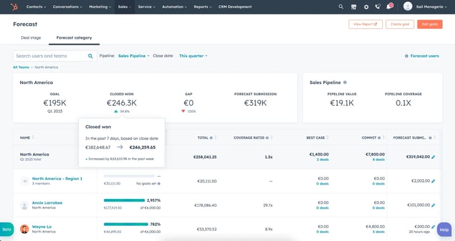Screen dimensions: 455x241
Task: Click Region 1's empty goal progress bar
Action: [x=129, y=176]
